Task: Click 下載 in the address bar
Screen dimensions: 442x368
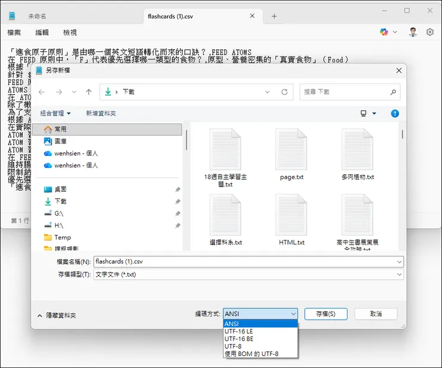Action: click(128, 91)
